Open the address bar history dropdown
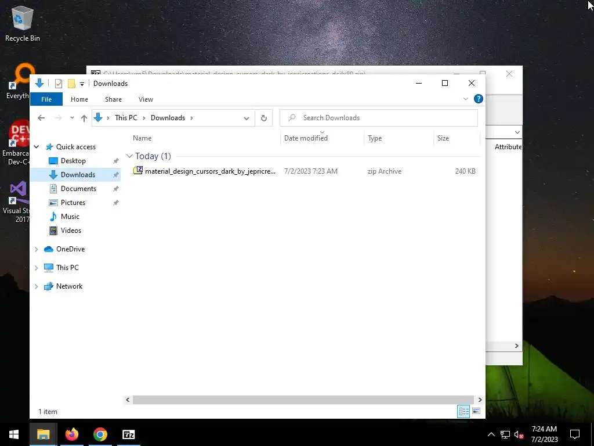594x446 pixels. [x=246, y=118]
